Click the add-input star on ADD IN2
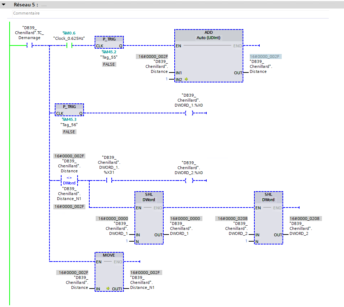Screen dimensions: 344x307 click(186, 79)
